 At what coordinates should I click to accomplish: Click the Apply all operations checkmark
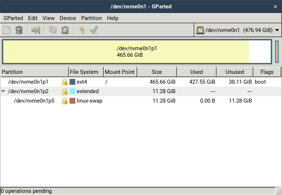point(94,30)
